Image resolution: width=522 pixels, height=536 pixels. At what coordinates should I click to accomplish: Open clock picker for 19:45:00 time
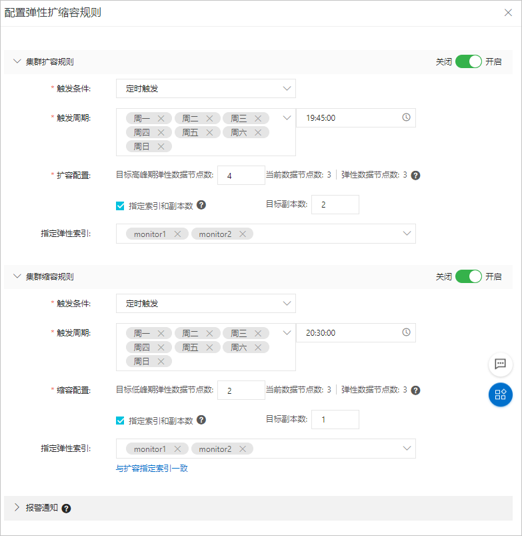pos(406,117)
